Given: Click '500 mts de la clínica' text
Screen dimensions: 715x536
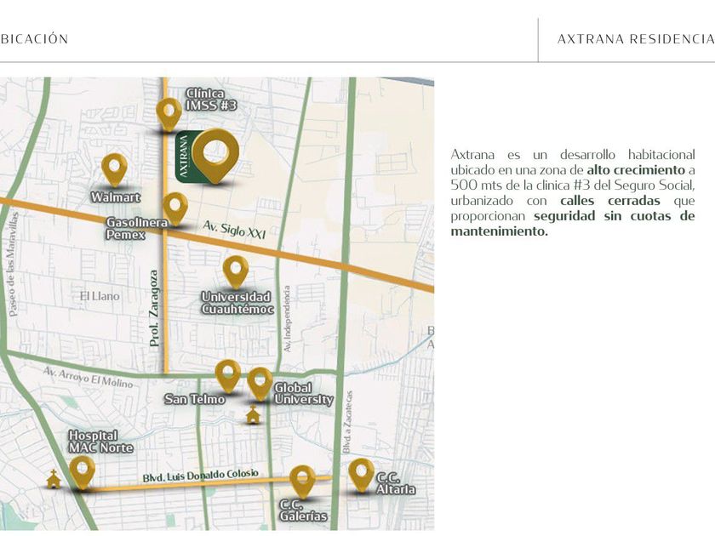Looking at the screenshot, I should [511, 185].
